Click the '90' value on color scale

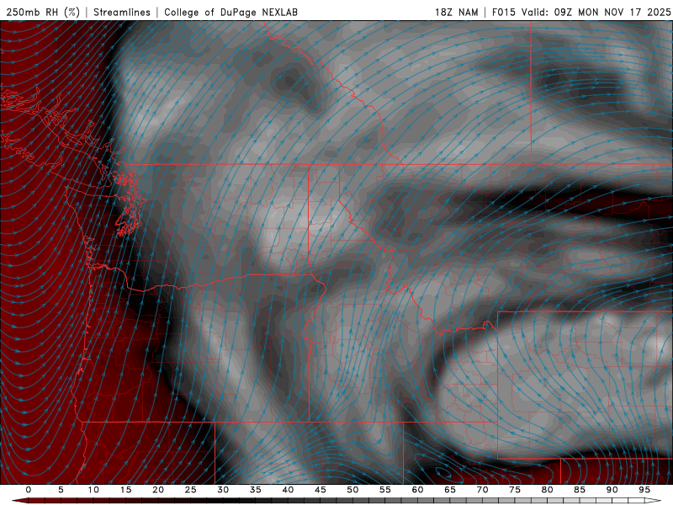click(x=612, y=490)
